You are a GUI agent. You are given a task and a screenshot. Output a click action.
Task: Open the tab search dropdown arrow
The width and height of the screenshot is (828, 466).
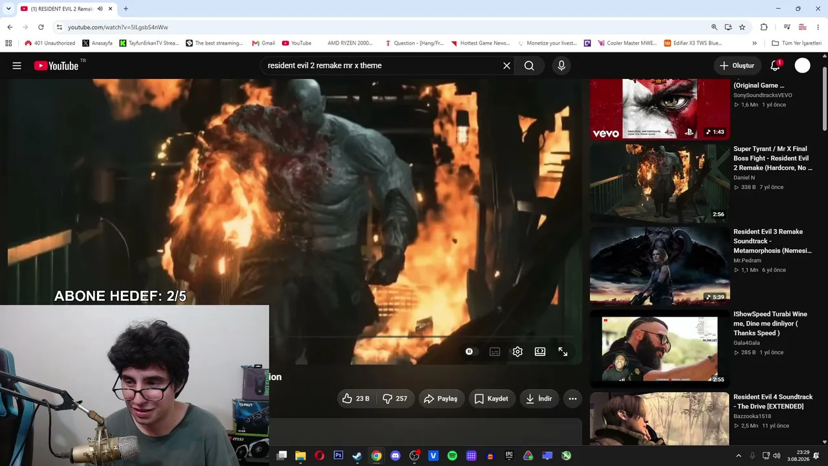click(x=8, y=9)
